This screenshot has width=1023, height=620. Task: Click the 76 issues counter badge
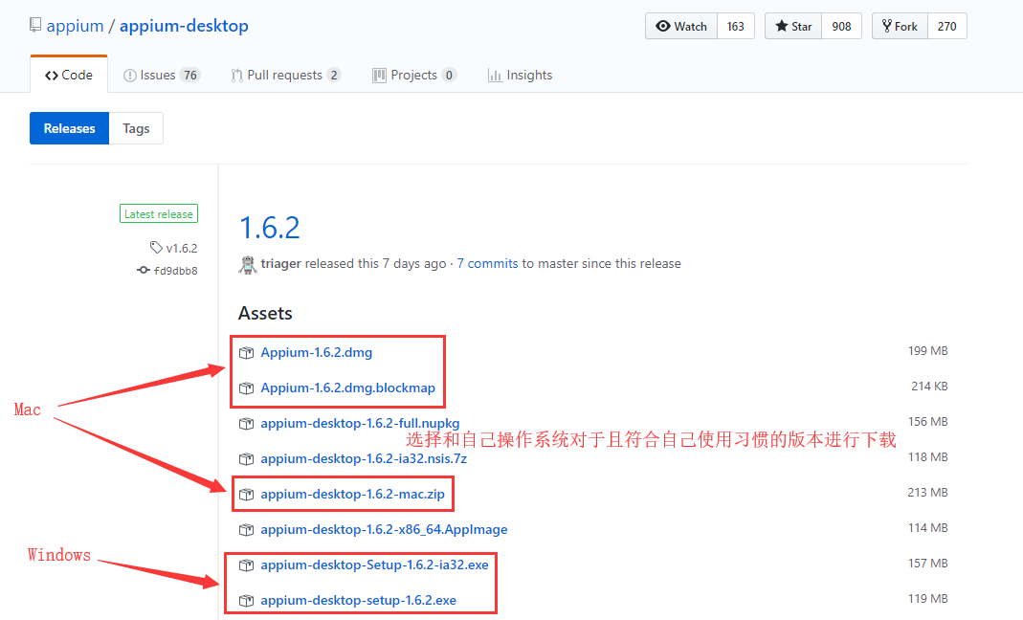click(x=189, y=75)
